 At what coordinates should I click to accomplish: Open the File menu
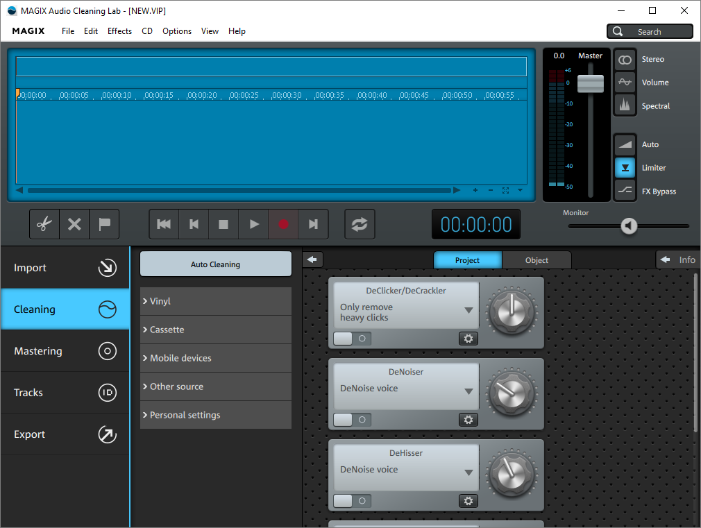pos(68,31)
